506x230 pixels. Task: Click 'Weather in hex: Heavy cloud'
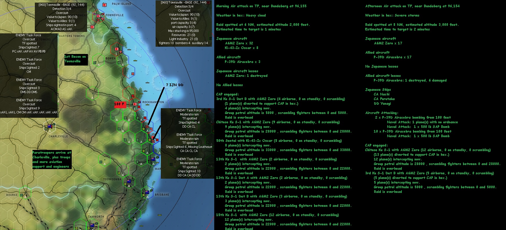click(241, 15)
